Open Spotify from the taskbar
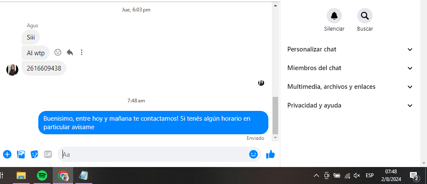The width and height of the screenshot is (427, 184). click(42, 176)
